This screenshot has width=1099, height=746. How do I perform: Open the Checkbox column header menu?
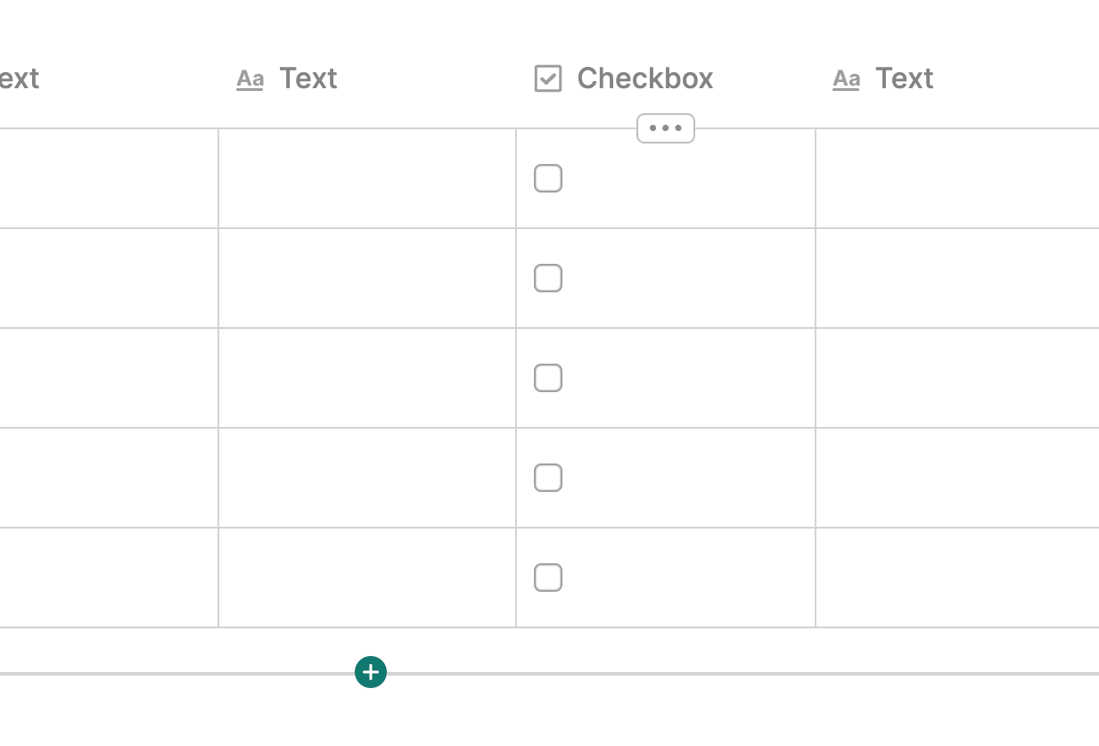click(x=644, y=78)
